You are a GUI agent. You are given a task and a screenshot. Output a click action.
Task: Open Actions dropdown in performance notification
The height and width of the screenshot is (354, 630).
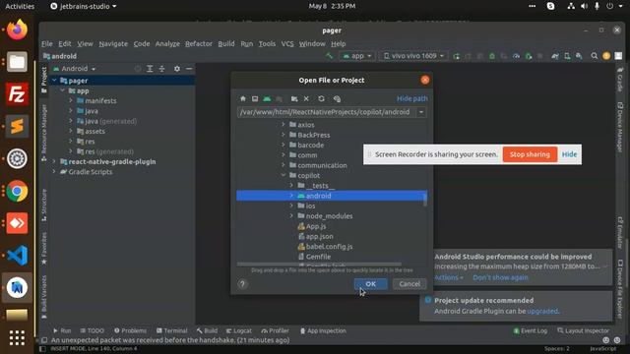449,277
